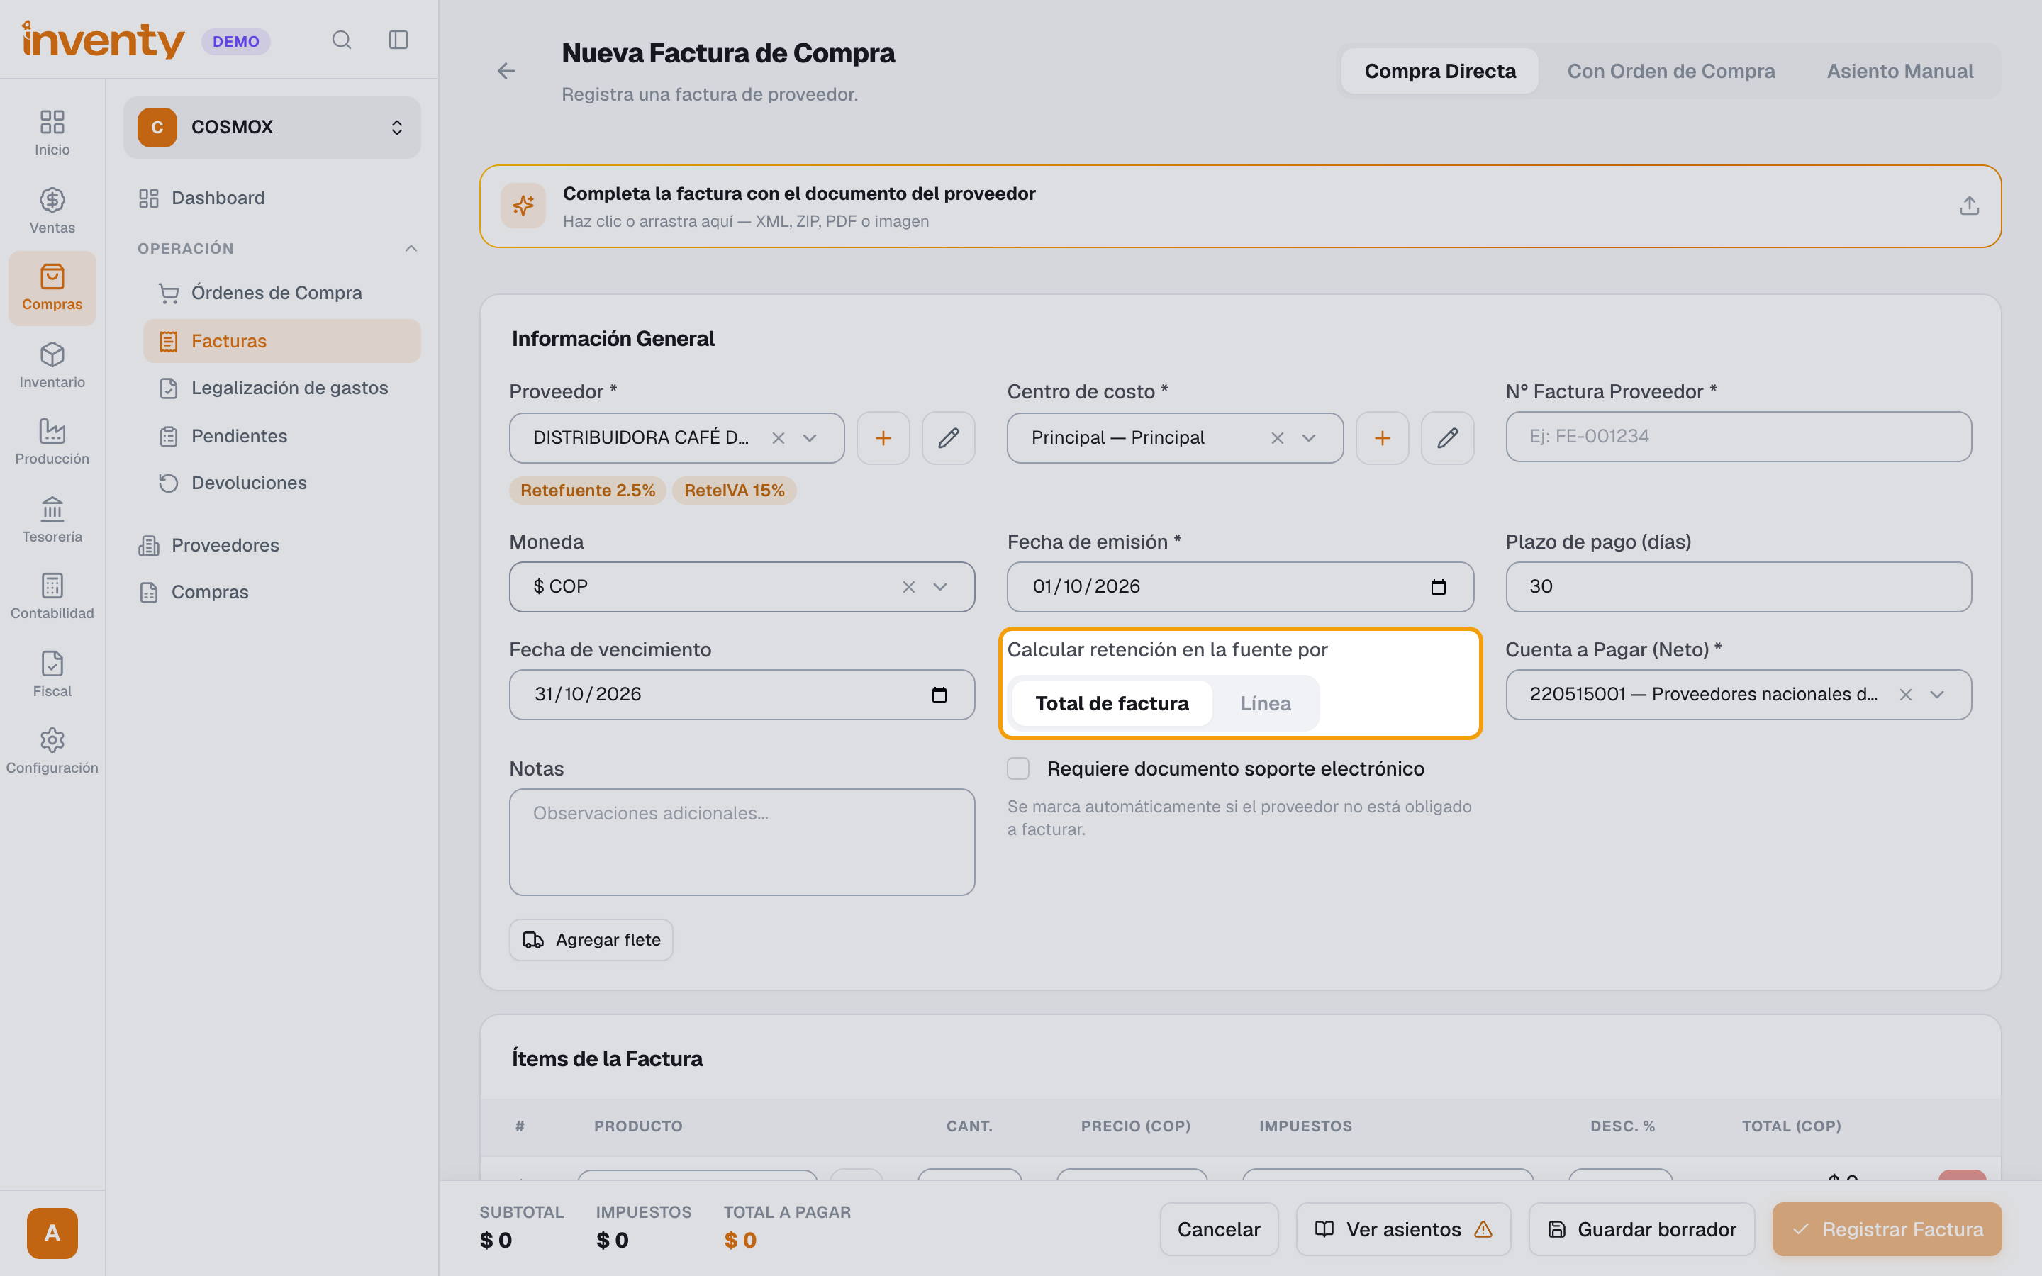The height and width of the screenshot is (1276, 2042).
Task: Open the Compras module icon
Action: [52, 288]
